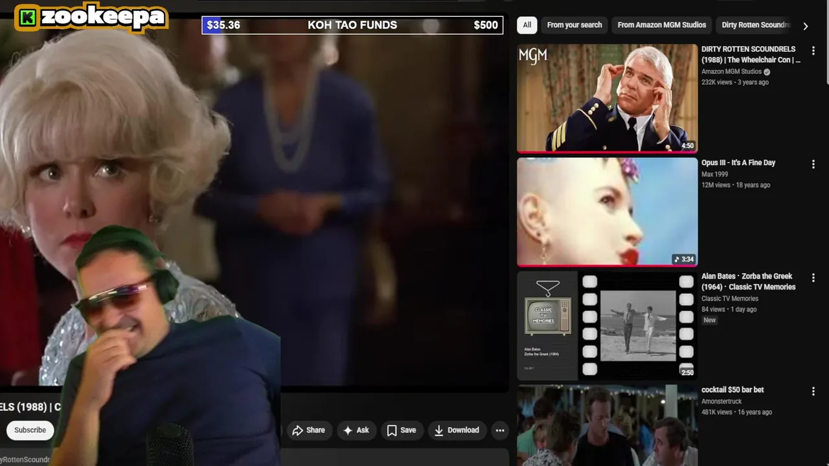Viewport: 829px width, 466px height.
Task: Click the Alan Bates Zorba the Greek title
Action: click(x=748, y=282)
